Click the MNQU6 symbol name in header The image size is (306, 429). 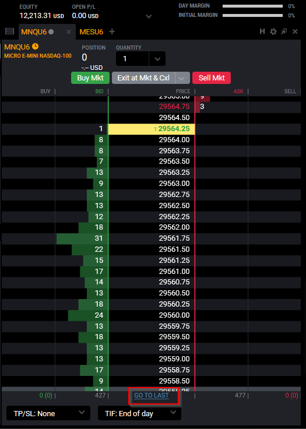(17, 47)
